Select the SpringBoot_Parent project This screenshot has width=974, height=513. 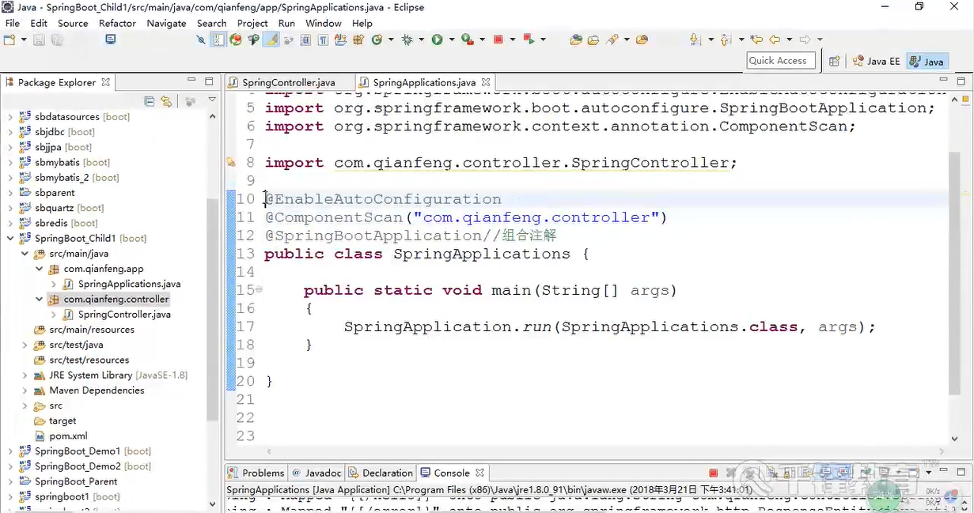(x=76, y=481)
